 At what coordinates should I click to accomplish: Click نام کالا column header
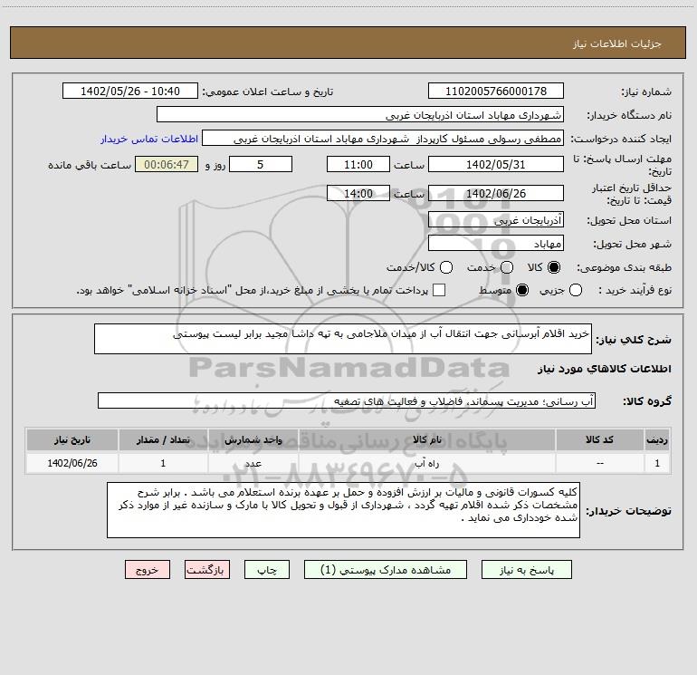coord(426,439)
